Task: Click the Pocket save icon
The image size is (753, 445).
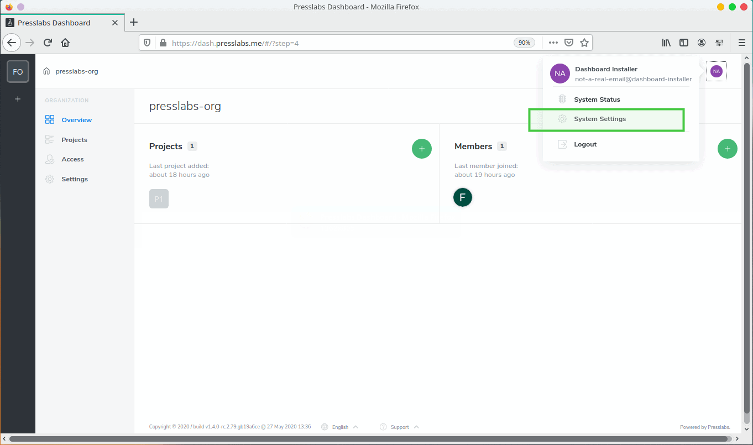Action: click(568, 43)
